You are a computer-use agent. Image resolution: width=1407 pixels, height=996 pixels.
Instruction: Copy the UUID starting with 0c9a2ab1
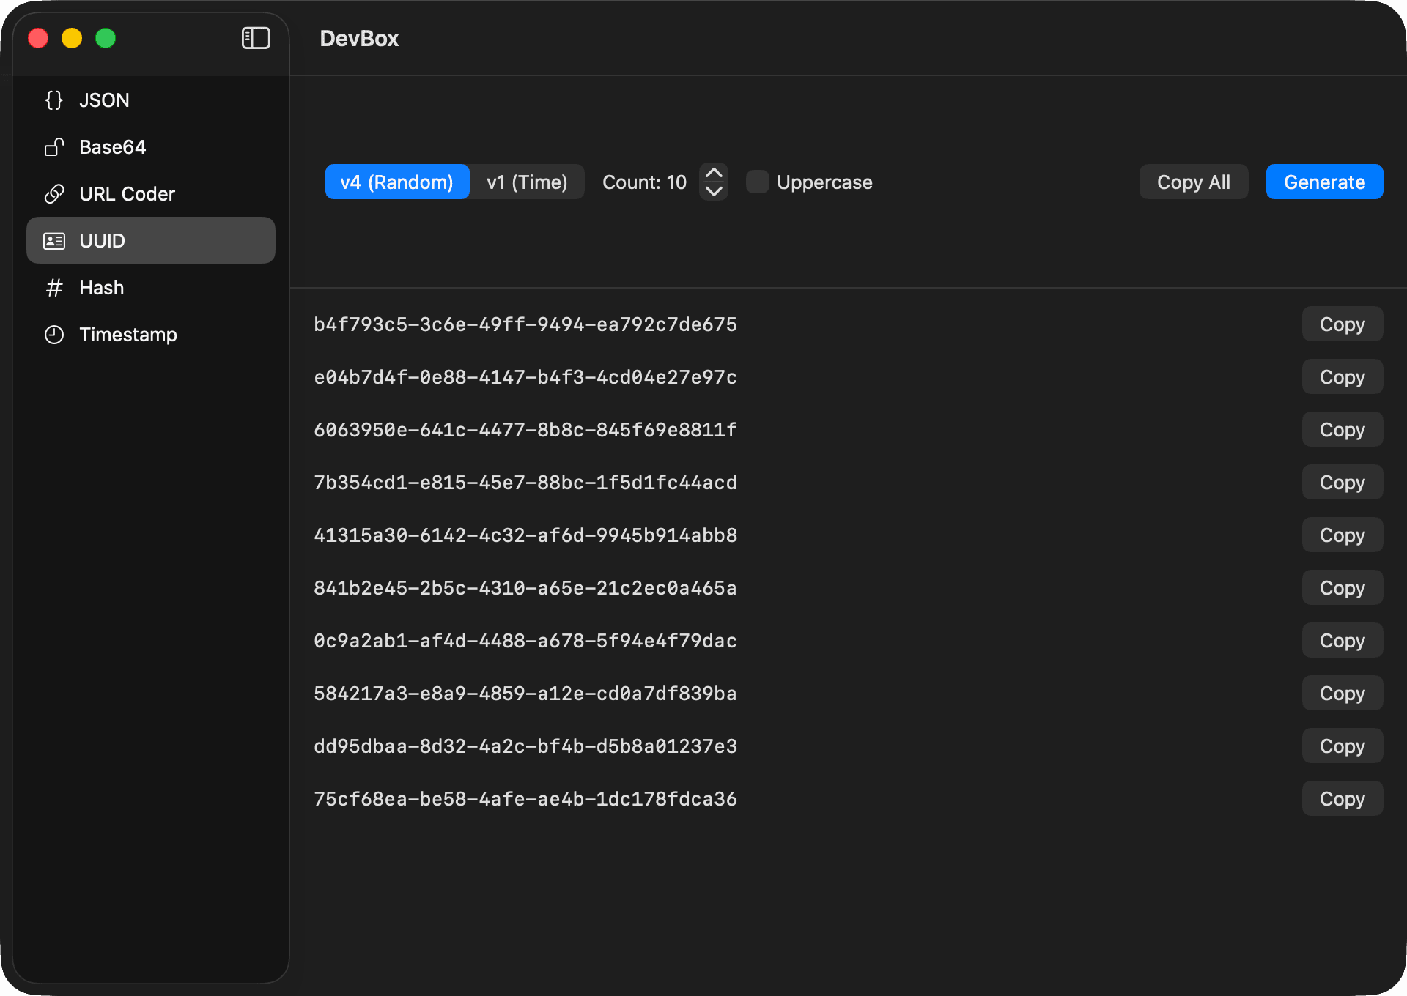click(x=1343, y=640)
